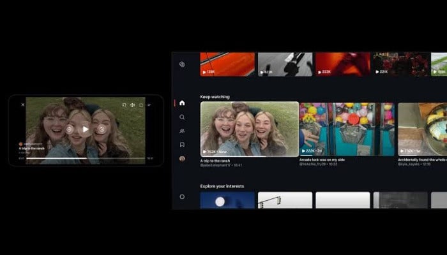Mute audio with the speaker icon
This screenshot has height=255, width=447.
click(x=133, y=105)
